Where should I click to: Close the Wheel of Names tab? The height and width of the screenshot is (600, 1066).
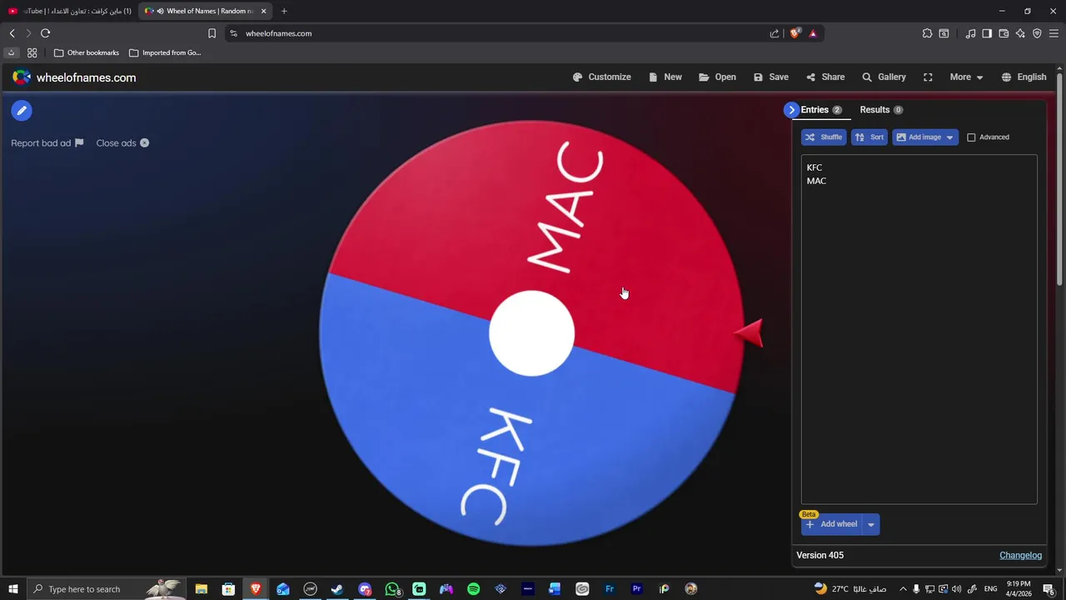click(x=263, y=11)
